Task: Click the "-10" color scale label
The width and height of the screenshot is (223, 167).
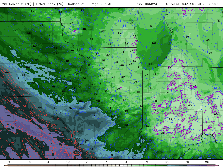Action: pyautogui.click(x=28, y=162)
